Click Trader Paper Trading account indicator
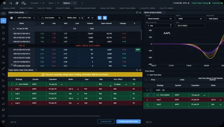Viewport: 224px width, 127px height. click(201, 3)
